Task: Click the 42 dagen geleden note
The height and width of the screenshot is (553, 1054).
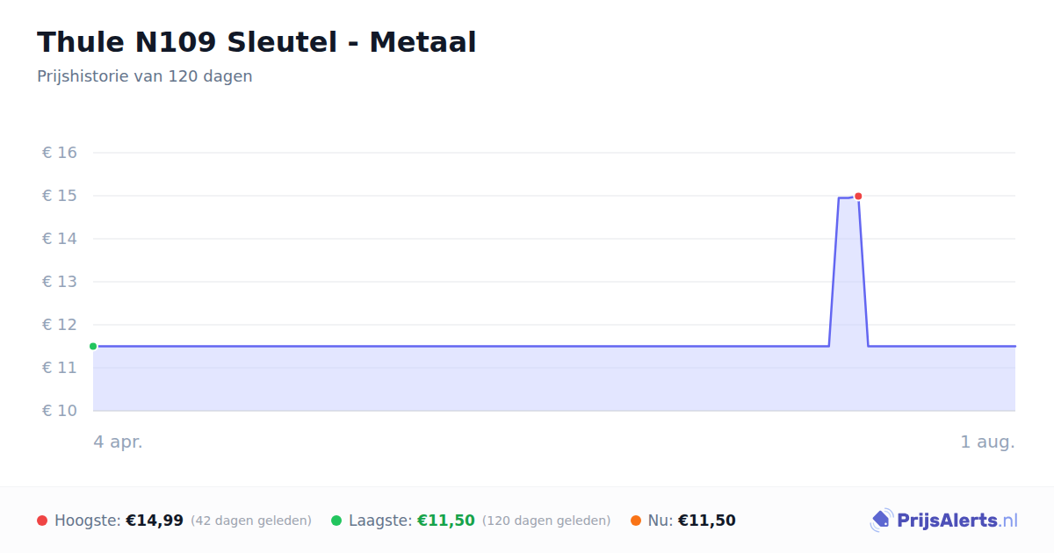Action: (251, 521)
